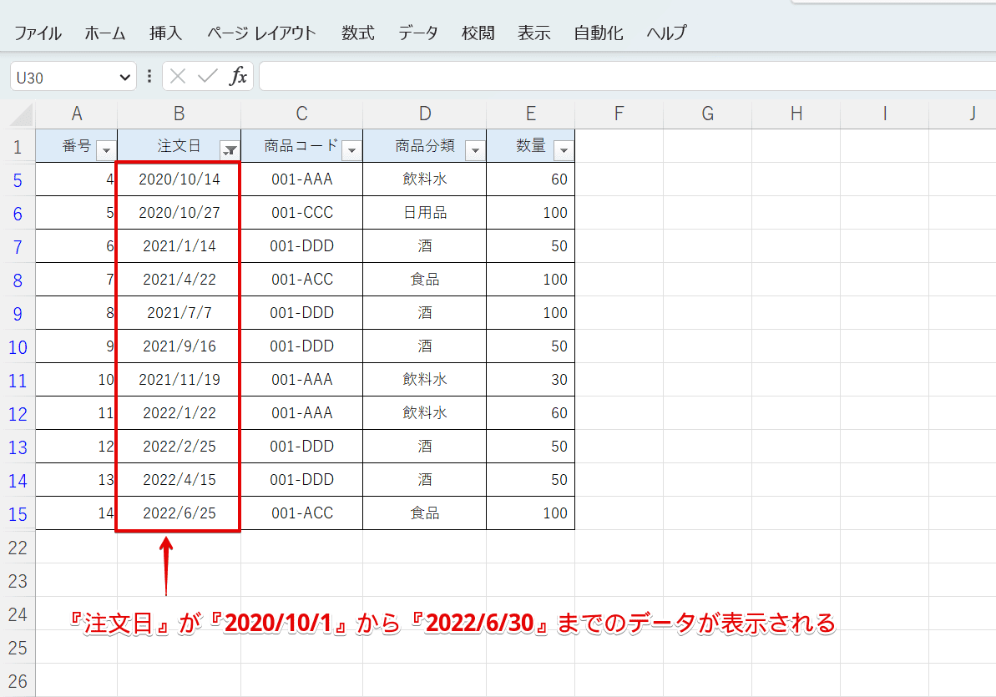The height and width of the screenshot is (697, 996).
Task: Select 飲料水 cell in row 11
Action: click(425, 379)
